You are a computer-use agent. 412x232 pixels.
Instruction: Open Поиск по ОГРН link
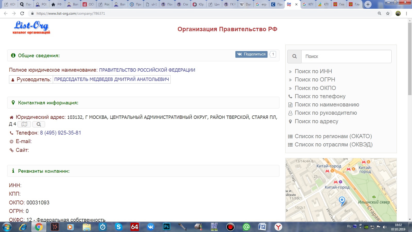pyautogui.click(x=315, y=80)
